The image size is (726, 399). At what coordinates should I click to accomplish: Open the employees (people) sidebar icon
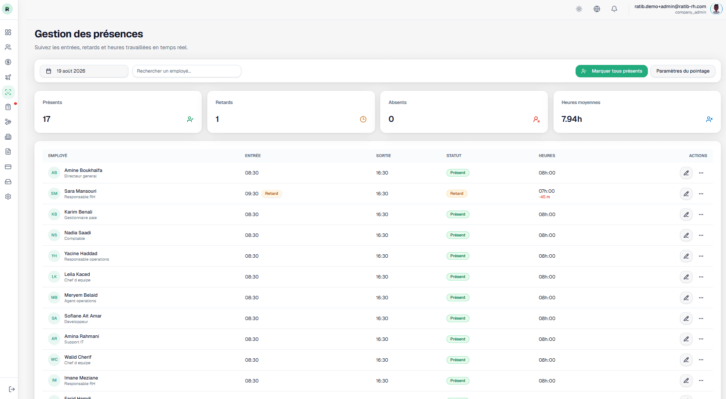point(8,47)
